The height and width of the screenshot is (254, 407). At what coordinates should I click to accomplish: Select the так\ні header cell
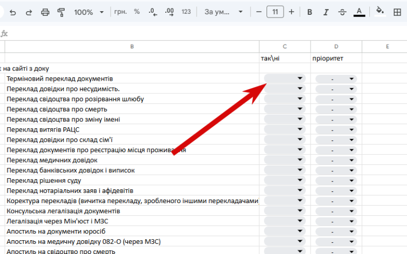pos(285,58)
